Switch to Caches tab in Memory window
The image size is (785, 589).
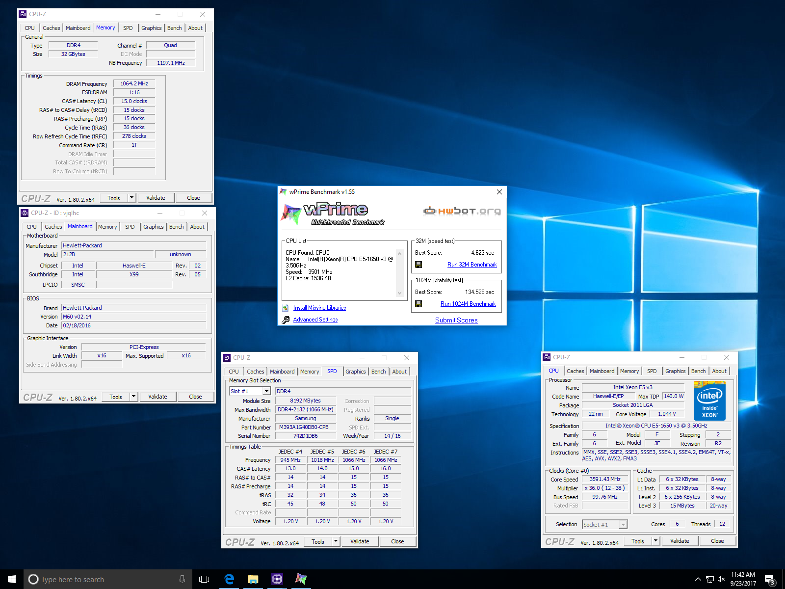pyautogui.click(x=52, y=28)
